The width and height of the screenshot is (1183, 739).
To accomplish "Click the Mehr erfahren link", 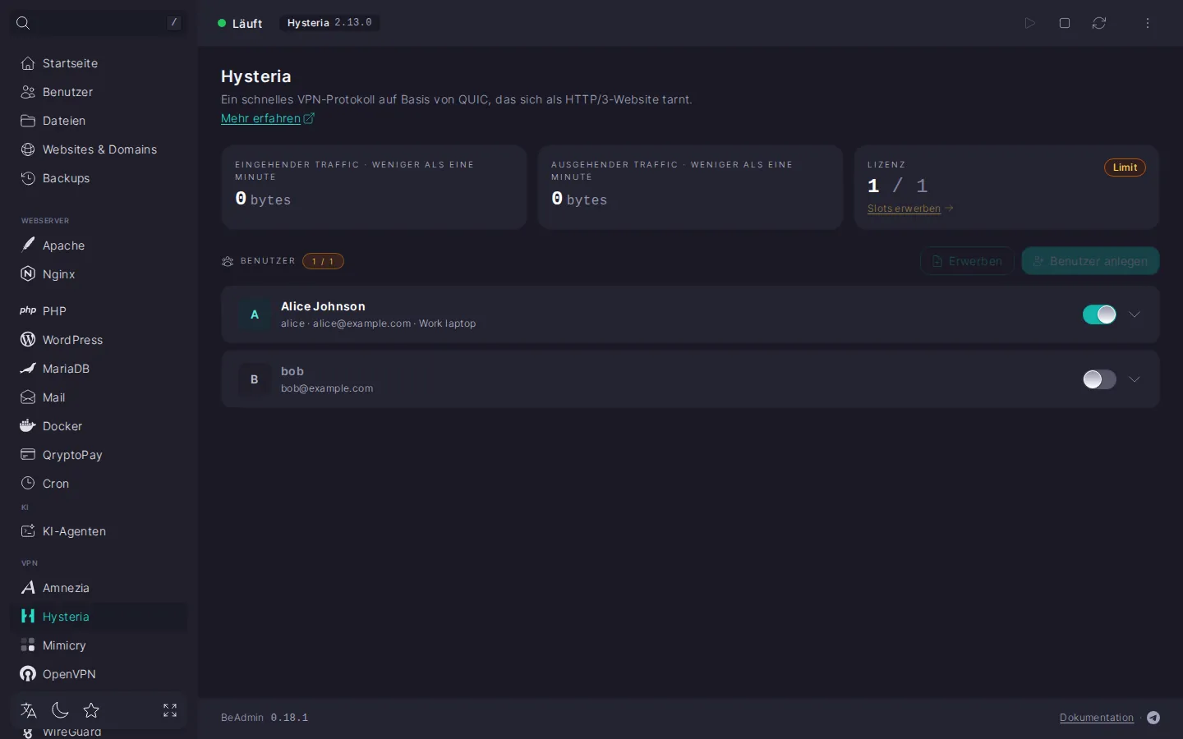I will click(268, 118).
